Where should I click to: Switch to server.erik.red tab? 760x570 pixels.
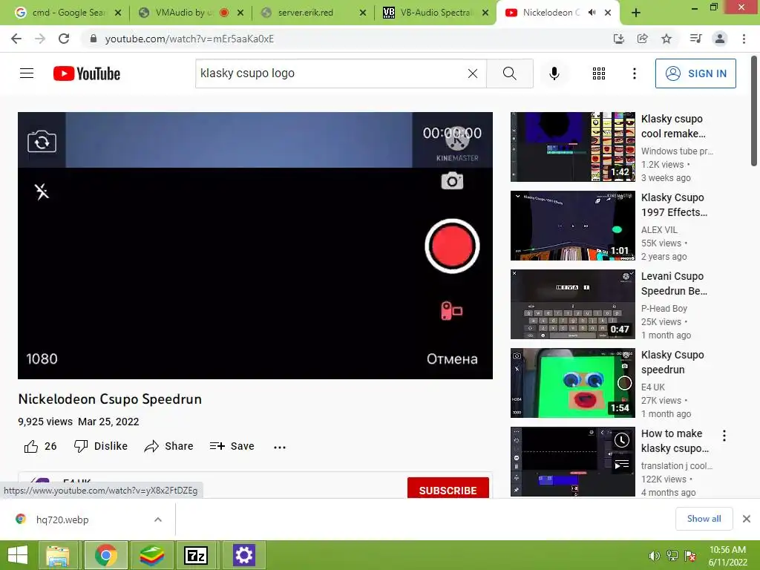tap(305, 13)
